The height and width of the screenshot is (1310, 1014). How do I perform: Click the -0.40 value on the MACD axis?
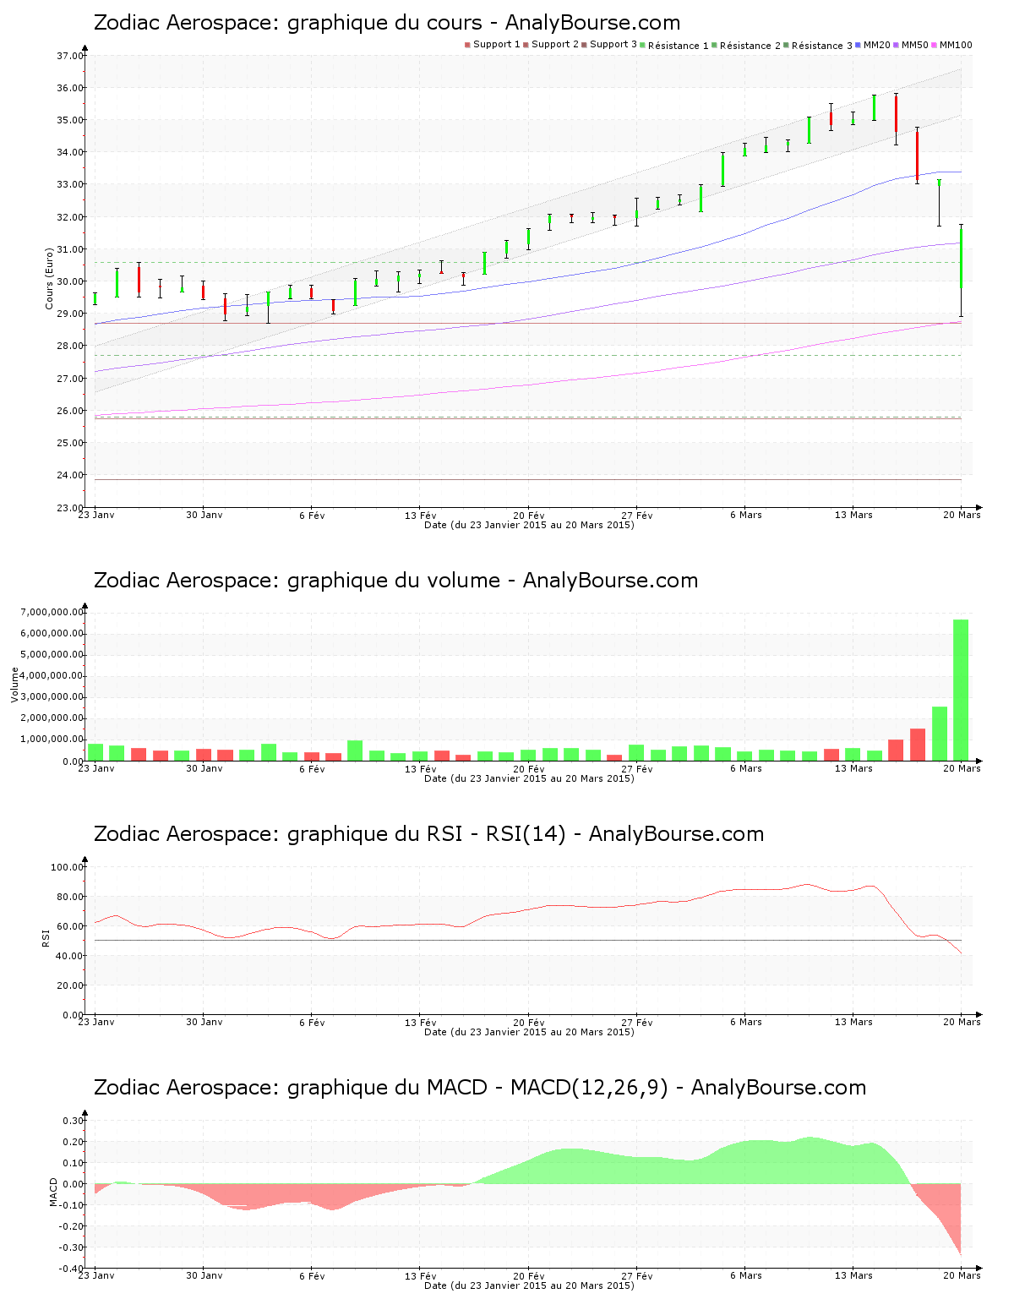click(x=71, y=1269)
